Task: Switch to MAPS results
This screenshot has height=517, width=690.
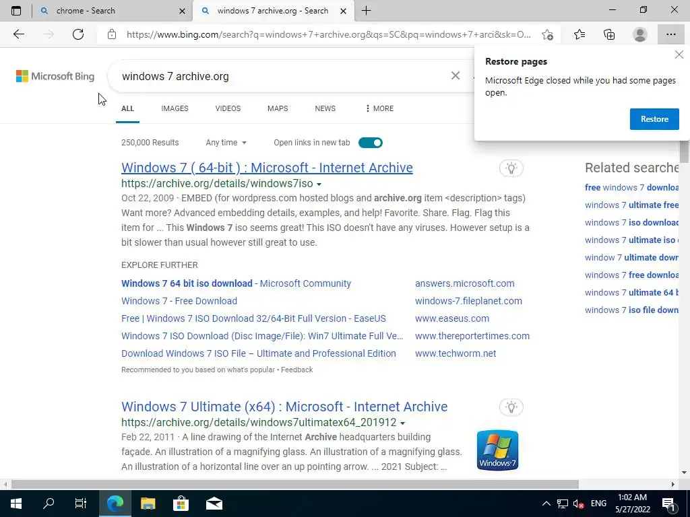Action: (278, 108)
